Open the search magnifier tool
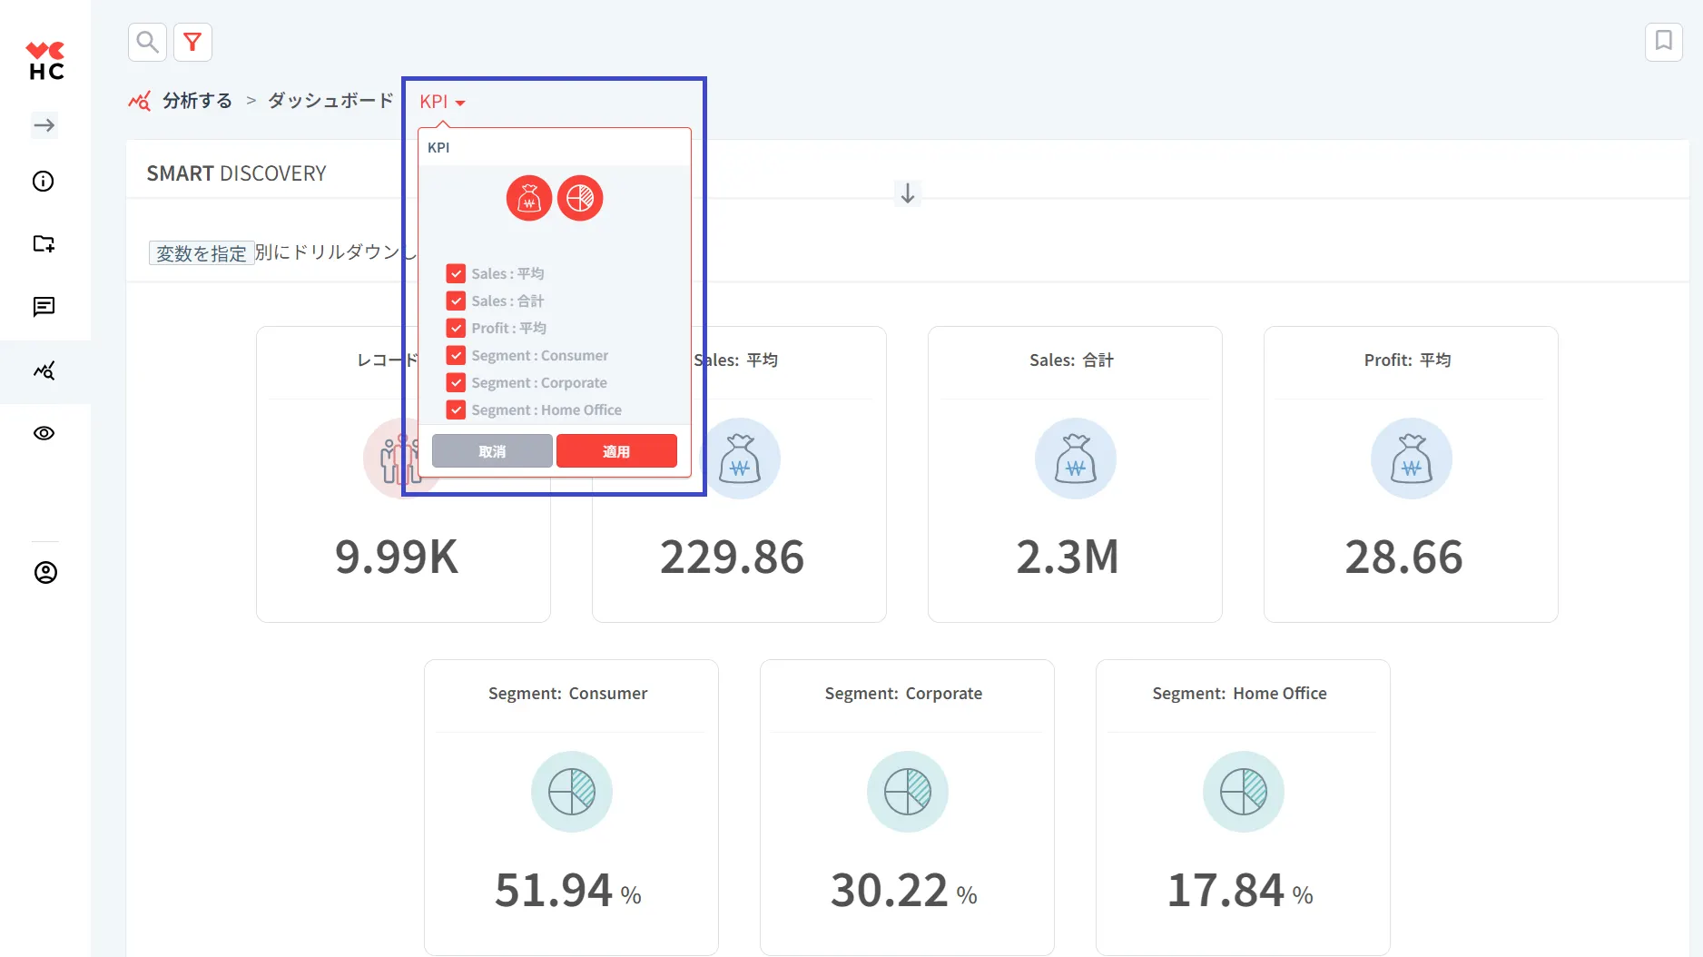This screenshot has width=1703, height=957. click(x=147, y=42)
